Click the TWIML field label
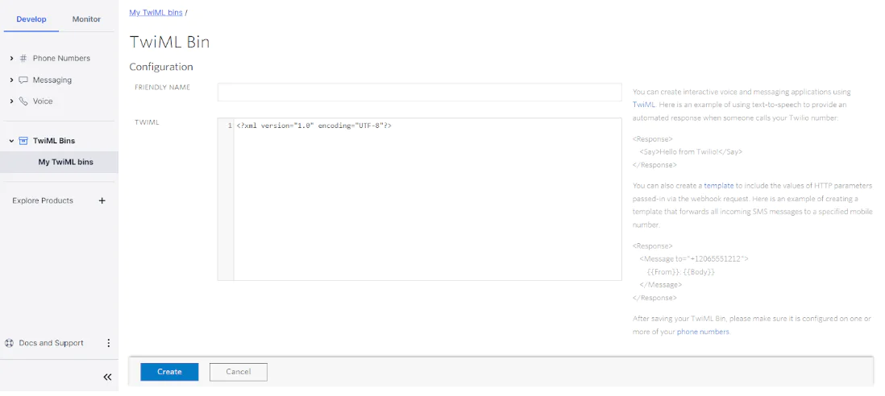 147,122
